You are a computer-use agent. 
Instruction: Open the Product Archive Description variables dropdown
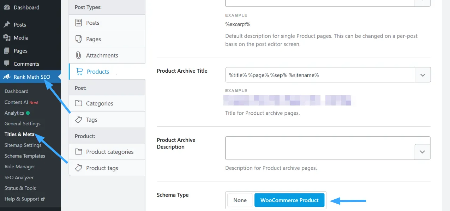422,152
